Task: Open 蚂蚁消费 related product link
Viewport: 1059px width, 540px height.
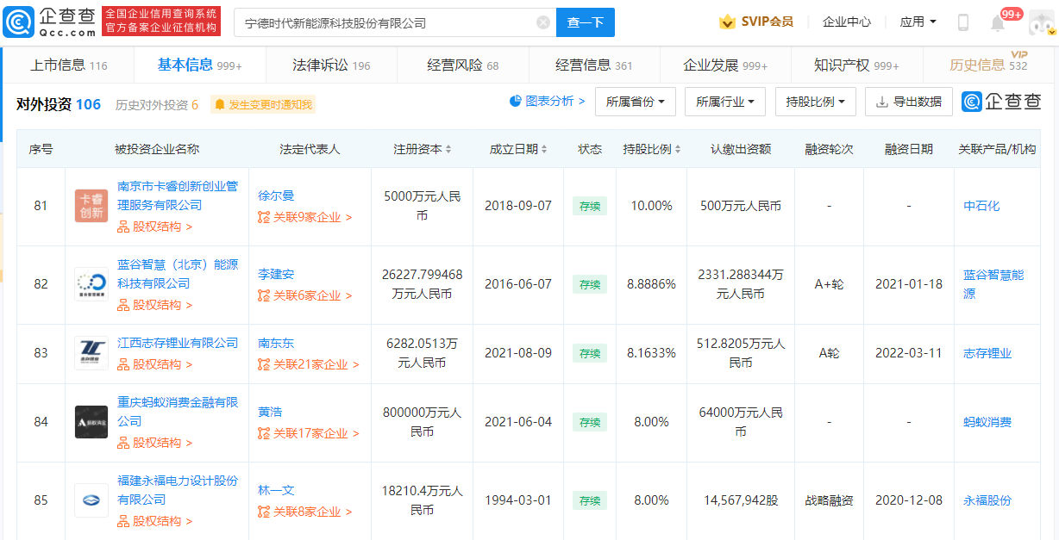Action: (987, 422)
